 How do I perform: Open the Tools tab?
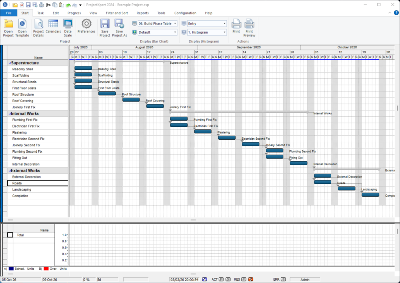161,13
